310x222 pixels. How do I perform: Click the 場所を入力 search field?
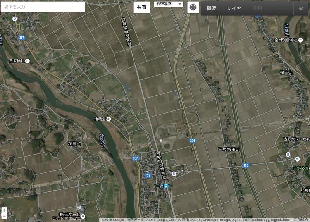[43, 7]
